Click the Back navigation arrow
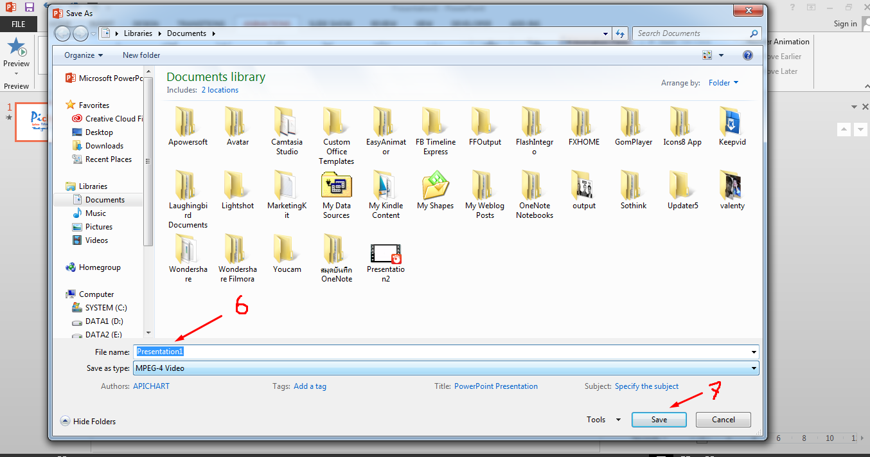The height and width of the screenshot is (457, 870). coord(63,33)
